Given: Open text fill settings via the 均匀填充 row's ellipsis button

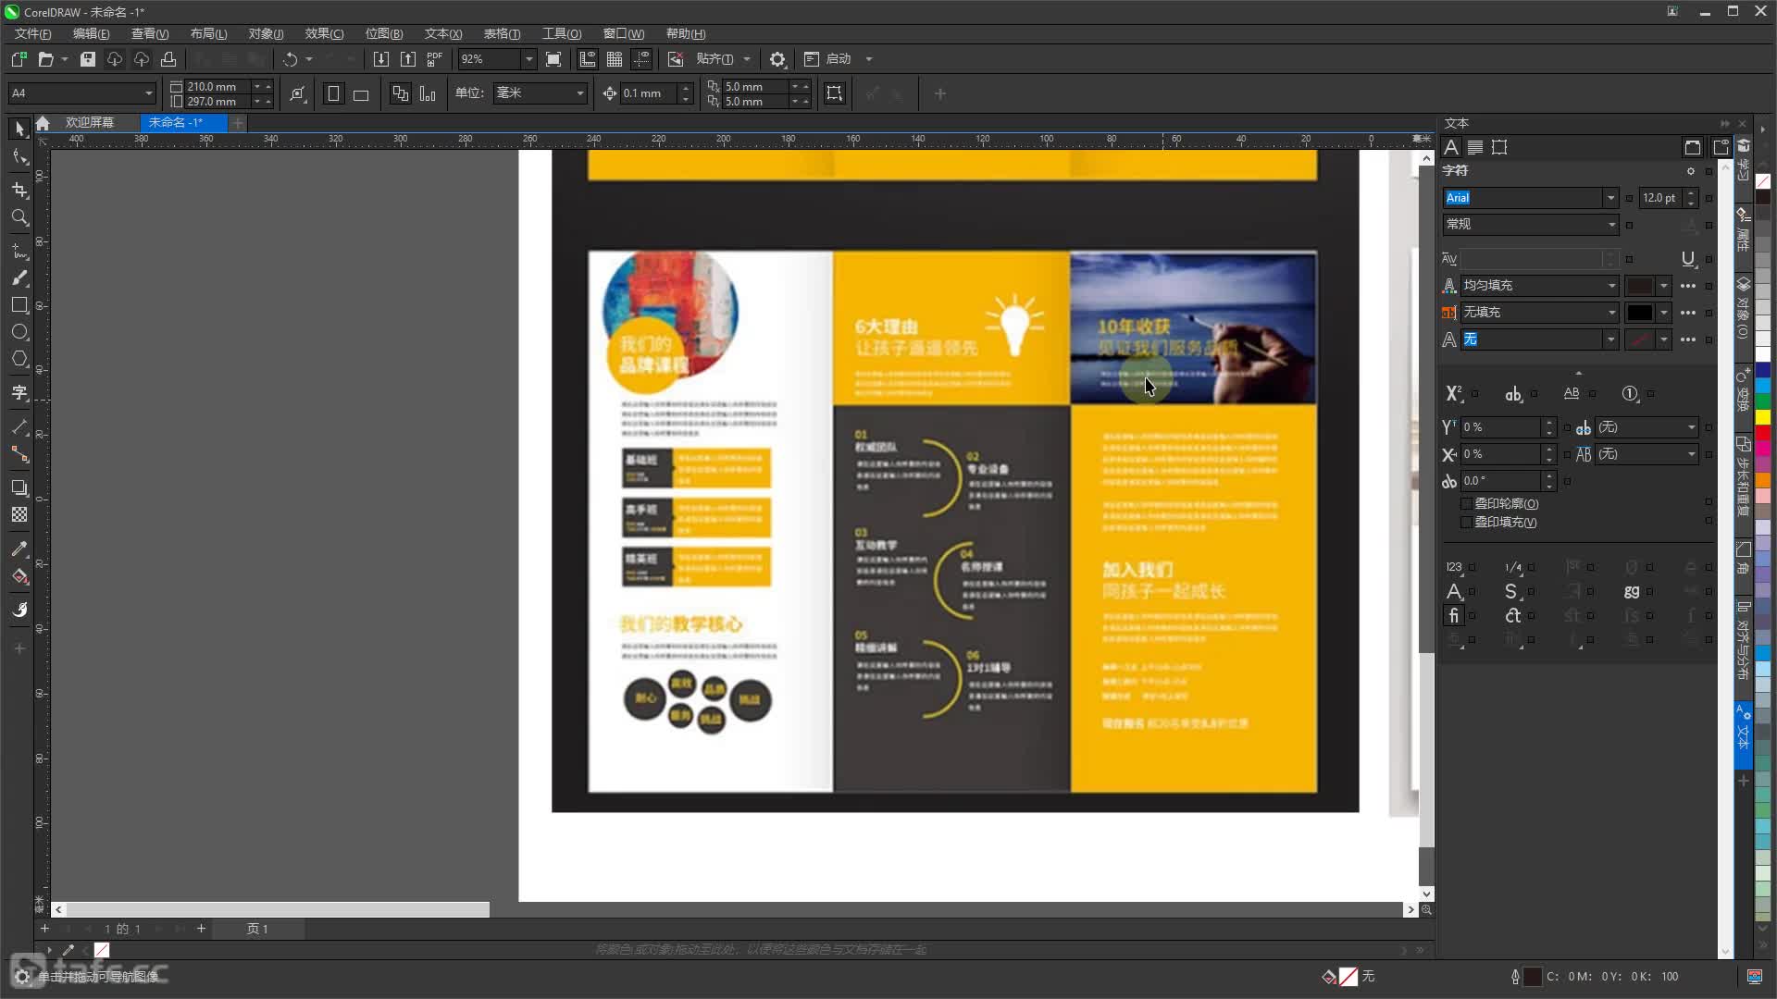Looking at the screenshot, I should pos(1688,286).
